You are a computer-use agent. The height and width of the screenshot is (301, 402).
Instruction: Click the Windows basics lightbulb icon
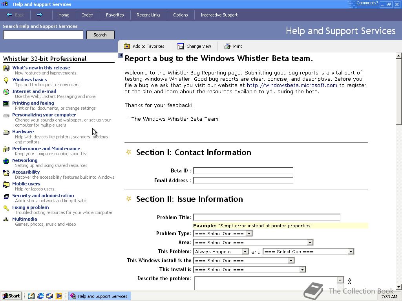tap(6, 80)
